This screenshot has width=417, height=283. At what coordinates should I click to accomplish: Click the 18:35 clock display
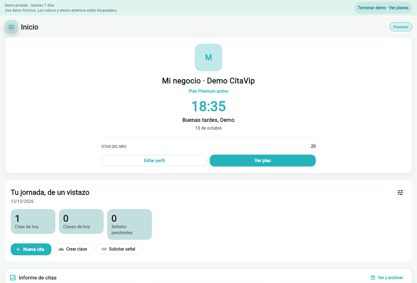click(208, 106)
